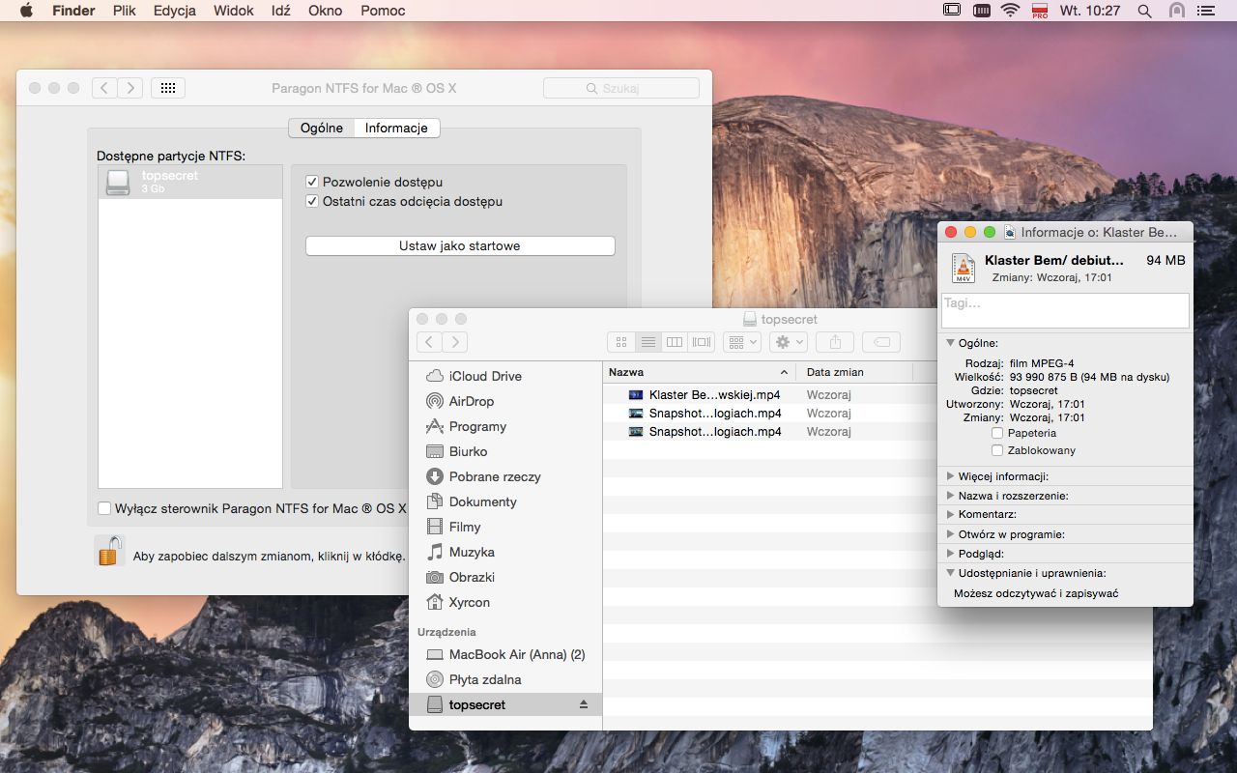The height and width of the screenshot is (773, 1237).
Task: Switch Finder to icon view
Action: 620,342
